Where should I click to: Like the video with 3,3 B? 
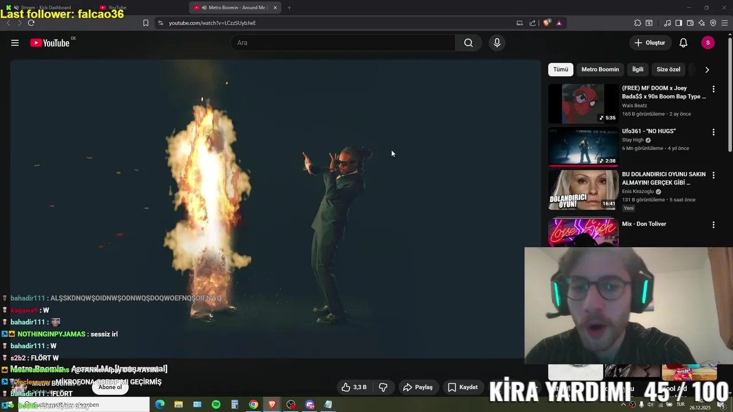click(354, 387)
